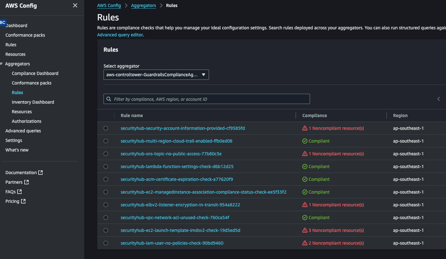Click warning icon on sns-topic-no-public-access row
This screenshot has width=446, height=259.
click(305, 154)
